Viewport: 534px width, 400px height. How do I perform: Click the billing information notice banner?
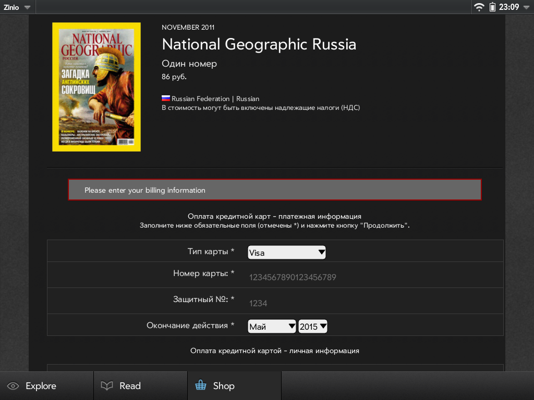point(274,190)
